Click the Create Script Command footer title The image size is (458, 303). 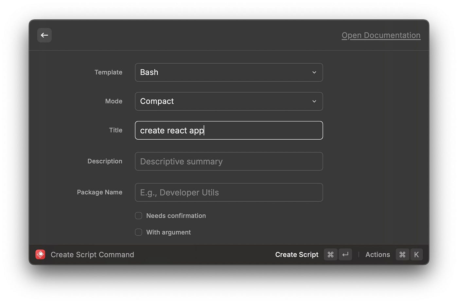pos(92,255)
